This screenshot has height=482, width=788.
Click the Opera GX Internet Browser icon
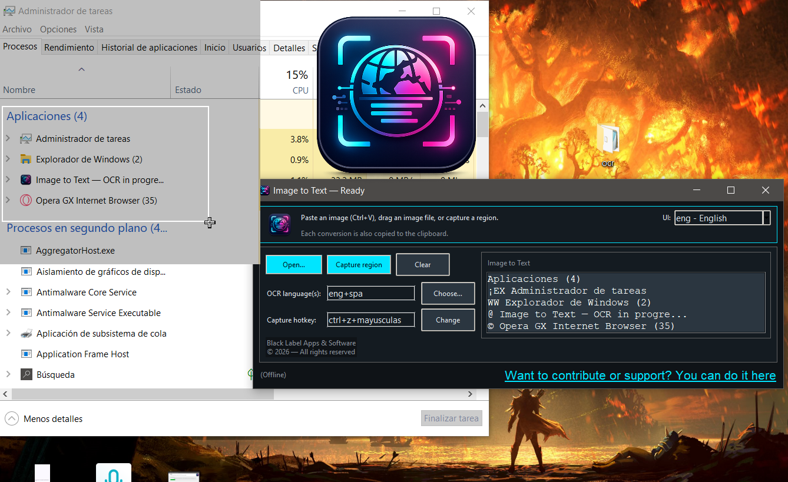coord(25,201)
